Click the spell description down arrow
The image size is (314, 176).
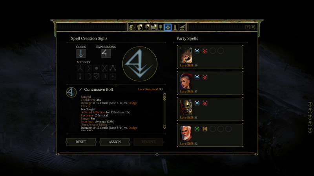164,127
